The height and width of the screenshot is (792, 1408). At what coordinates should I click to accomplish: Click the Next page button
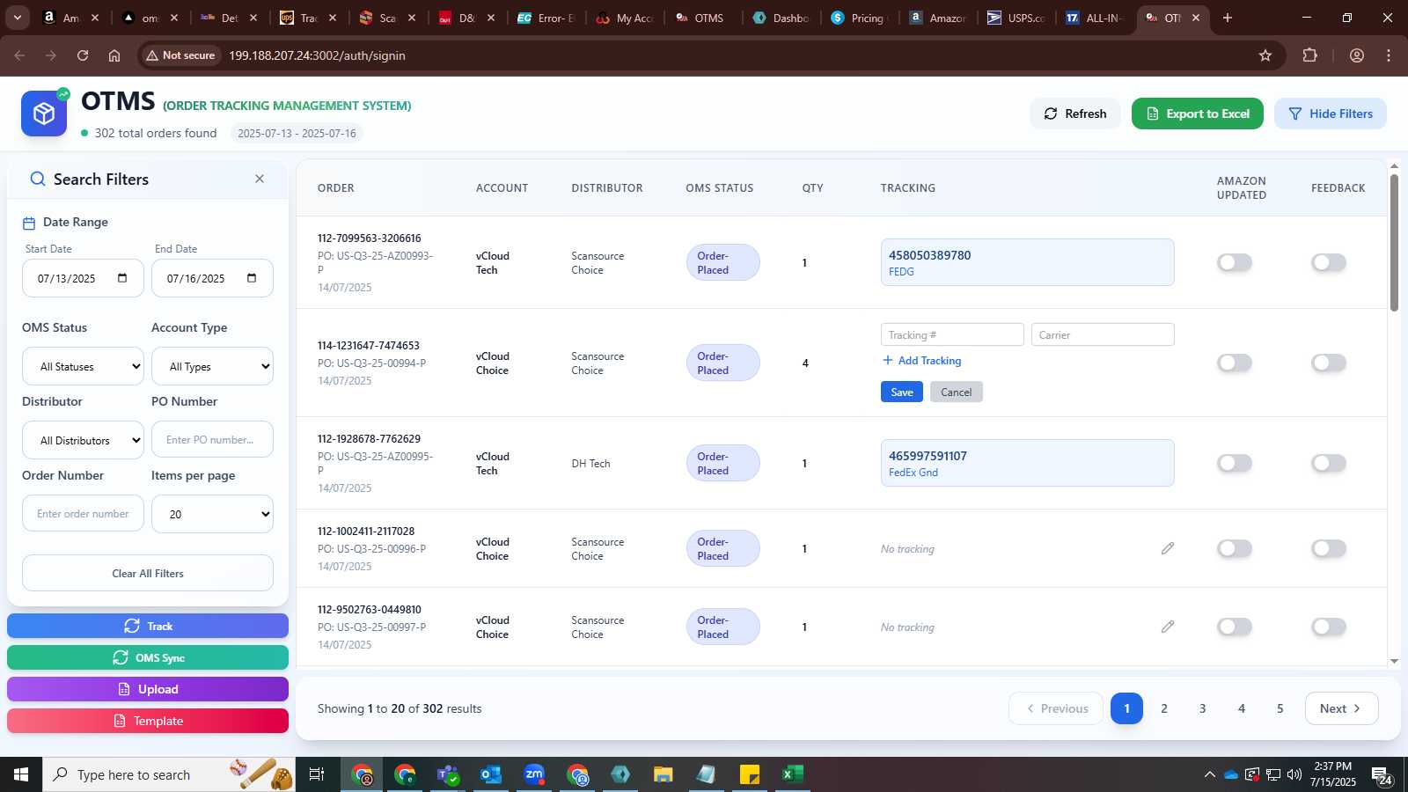[1341, 708]
